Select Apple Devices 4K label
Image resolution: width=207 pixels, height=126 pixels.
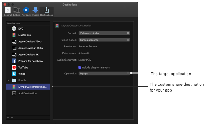28,55
